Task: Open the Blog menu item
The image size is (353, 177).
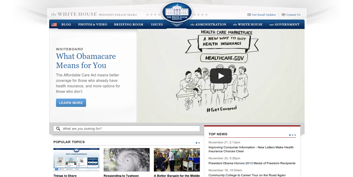Action: pos(66,25)
